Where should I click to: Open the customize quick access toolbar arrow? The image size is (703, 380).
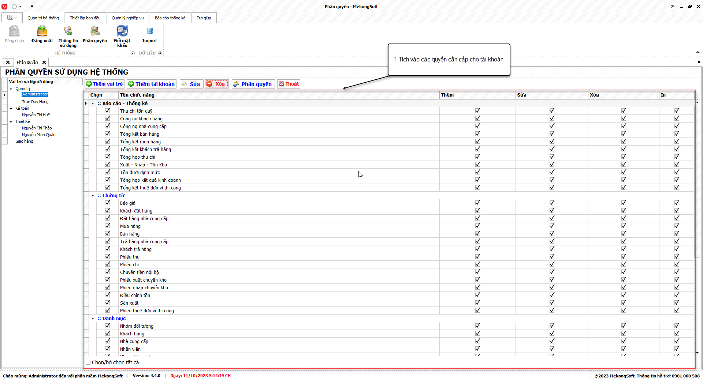point(32,7)
